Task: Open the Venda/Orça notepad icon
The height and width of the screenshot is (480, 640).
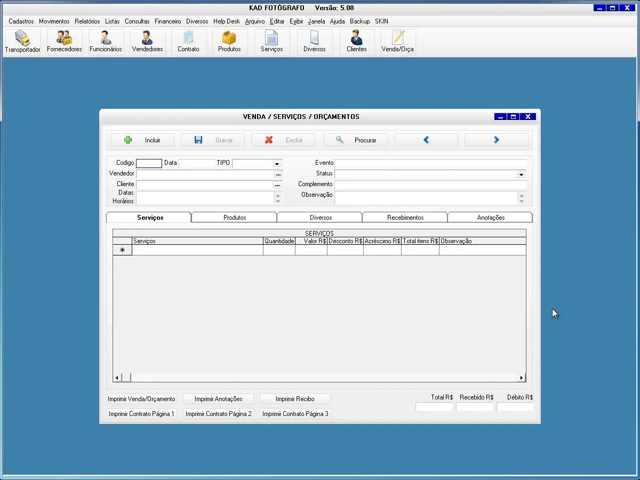Action: (x=397, y=42)
